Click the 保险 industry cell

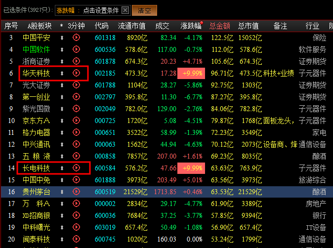(319, 38)
